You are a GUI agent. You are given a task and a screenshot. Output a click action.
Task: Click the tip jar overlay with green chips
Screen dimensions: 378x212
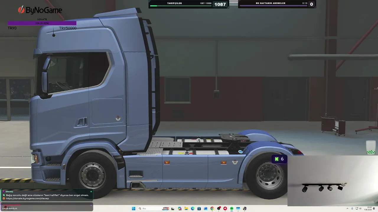(x=371, y=148)
